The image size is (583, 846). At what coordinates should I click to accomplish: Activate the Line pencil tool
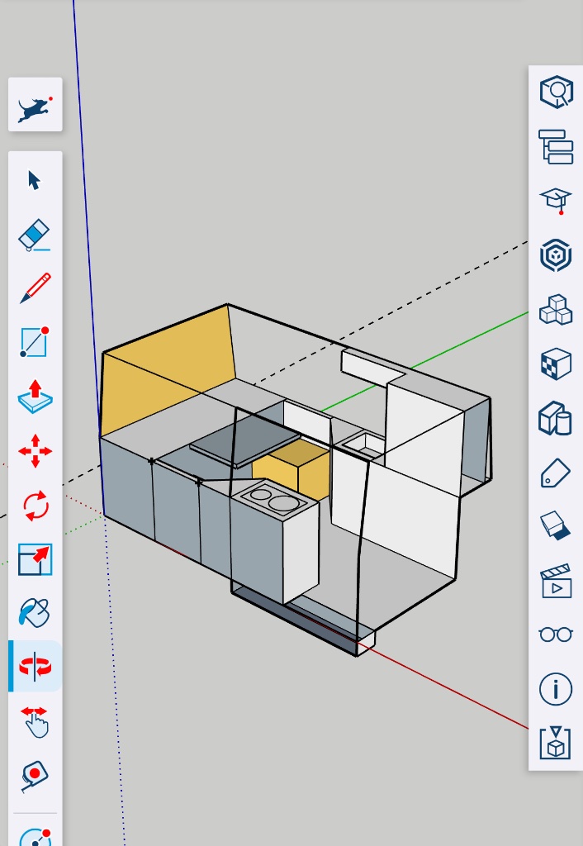35,288
